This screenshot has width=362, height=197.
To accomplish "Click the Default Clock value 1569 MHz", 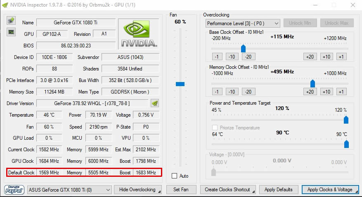I will (x=49, y=172).
